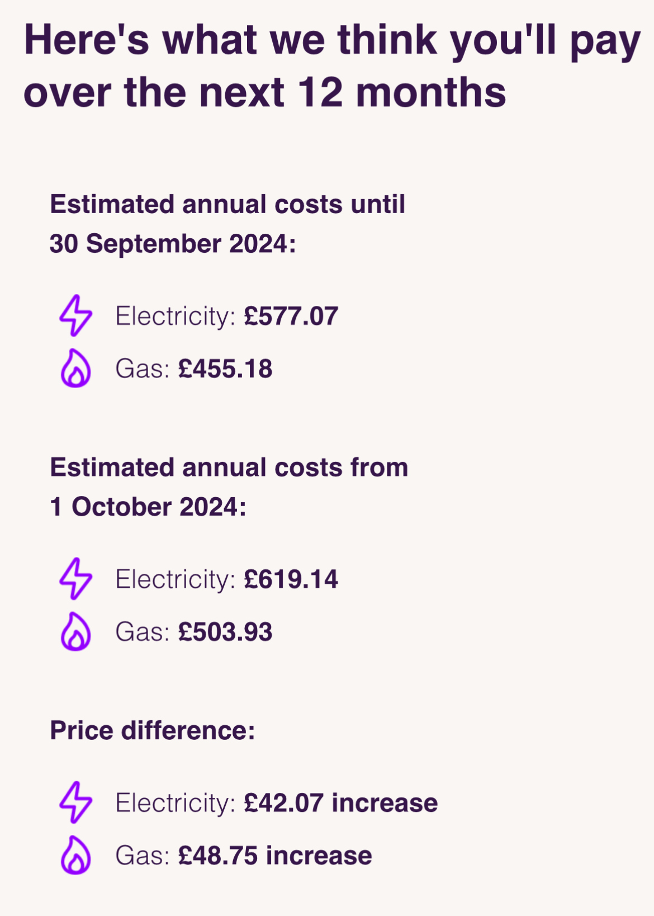Click the £455.18 gas amount
The height and width of the screenshot is (916, 654).
point(225,369)
